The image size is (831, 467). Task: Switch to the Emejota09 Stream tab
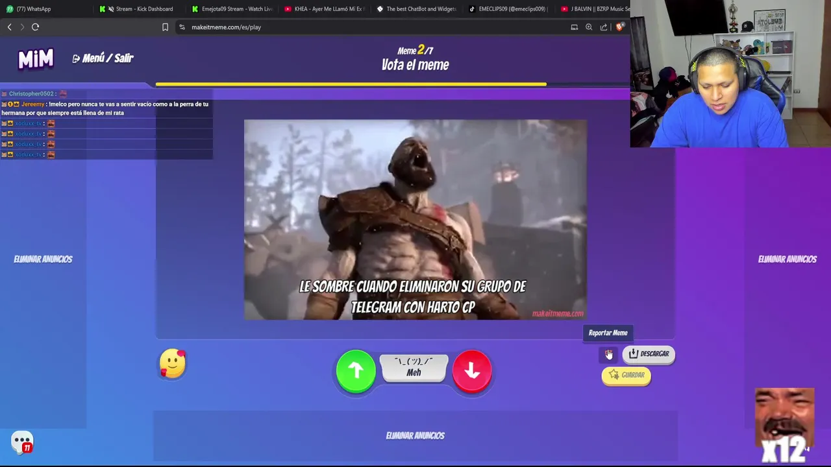coord(232,9)
